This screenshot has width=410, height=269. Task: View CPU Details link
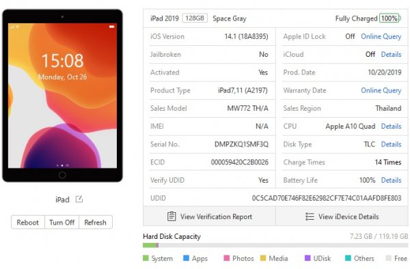tap(391, 126)
